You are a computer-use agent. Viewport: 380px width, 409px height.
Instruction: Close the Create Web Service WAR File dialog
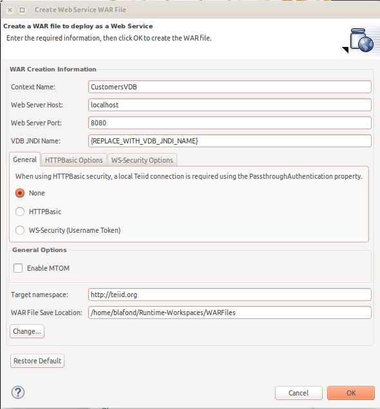(x=10, y=10)
